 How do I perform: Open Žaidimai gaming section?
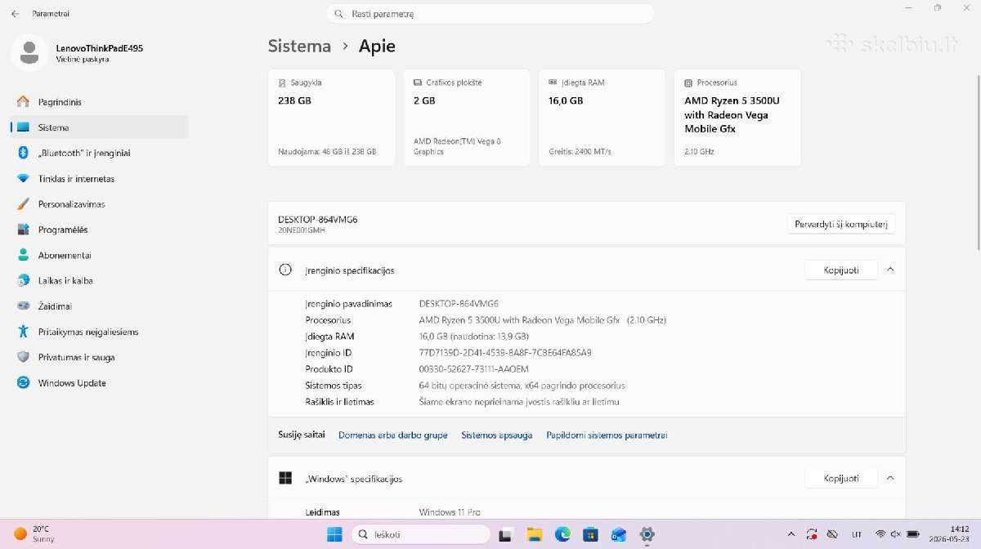point(99,306)
